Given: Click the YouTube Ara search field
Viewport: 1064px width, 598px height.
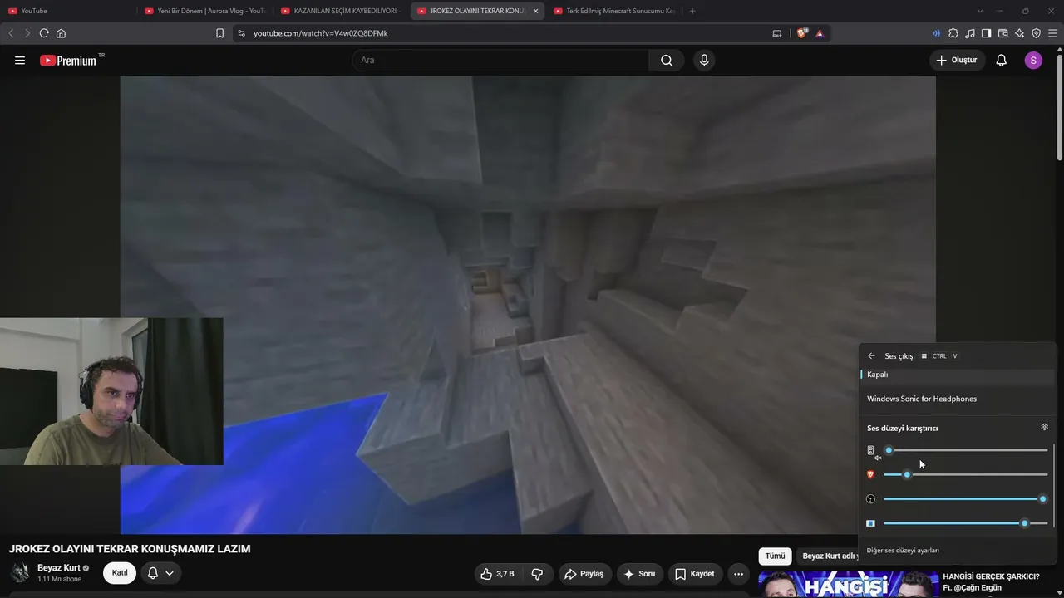Looking at the screenshot, I should pyautogui.click(x=500, y=61).
